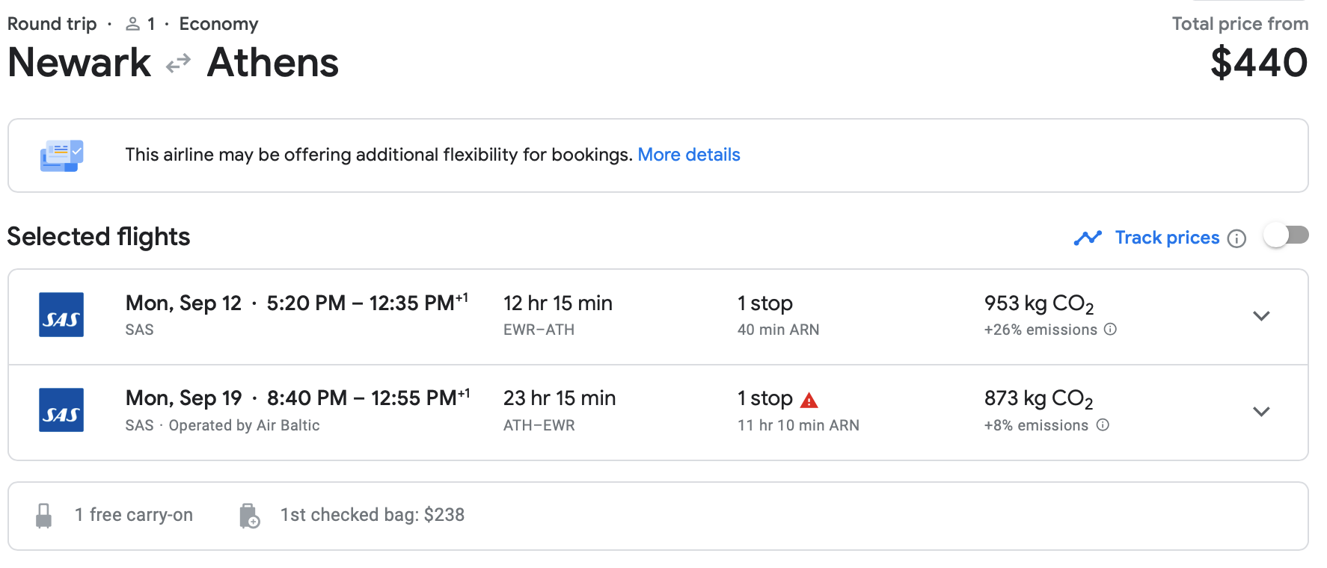This screenshot has width=1327, height=568.
Task: Click the passenger count person icon
Action: (x=133, y=24)
